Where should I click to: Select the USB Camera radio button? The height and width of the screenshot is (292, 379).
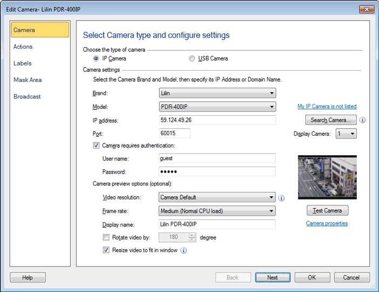(x=192, y=58)
